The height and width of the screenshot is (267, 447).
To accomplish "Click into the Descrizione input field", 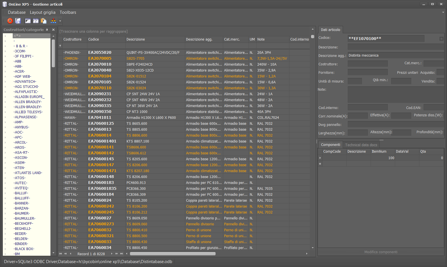I will 395,47.
